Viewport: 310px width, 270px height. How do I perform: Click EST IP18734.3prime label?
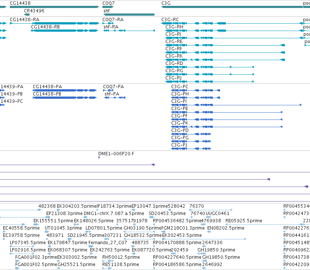pos(114,206)
